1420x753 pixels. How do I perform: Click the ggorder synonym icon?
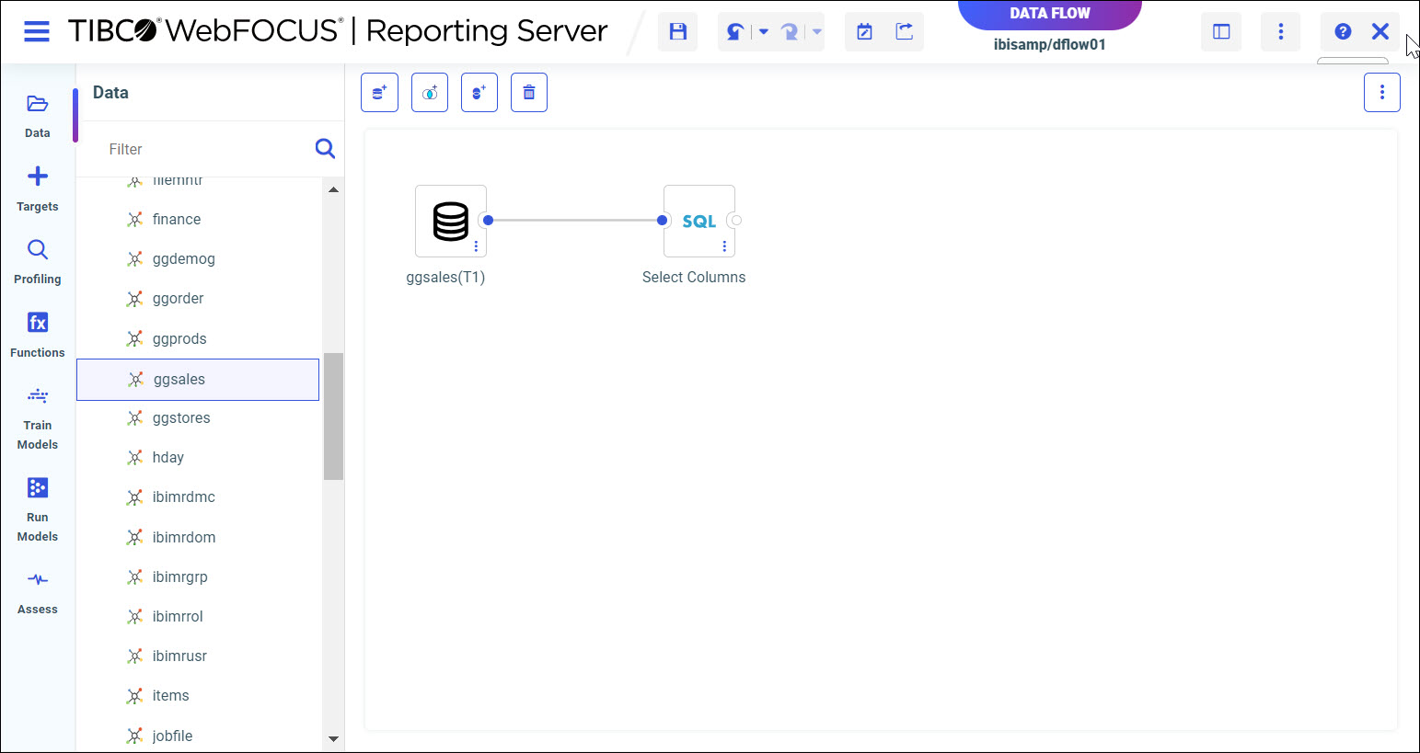134,299
